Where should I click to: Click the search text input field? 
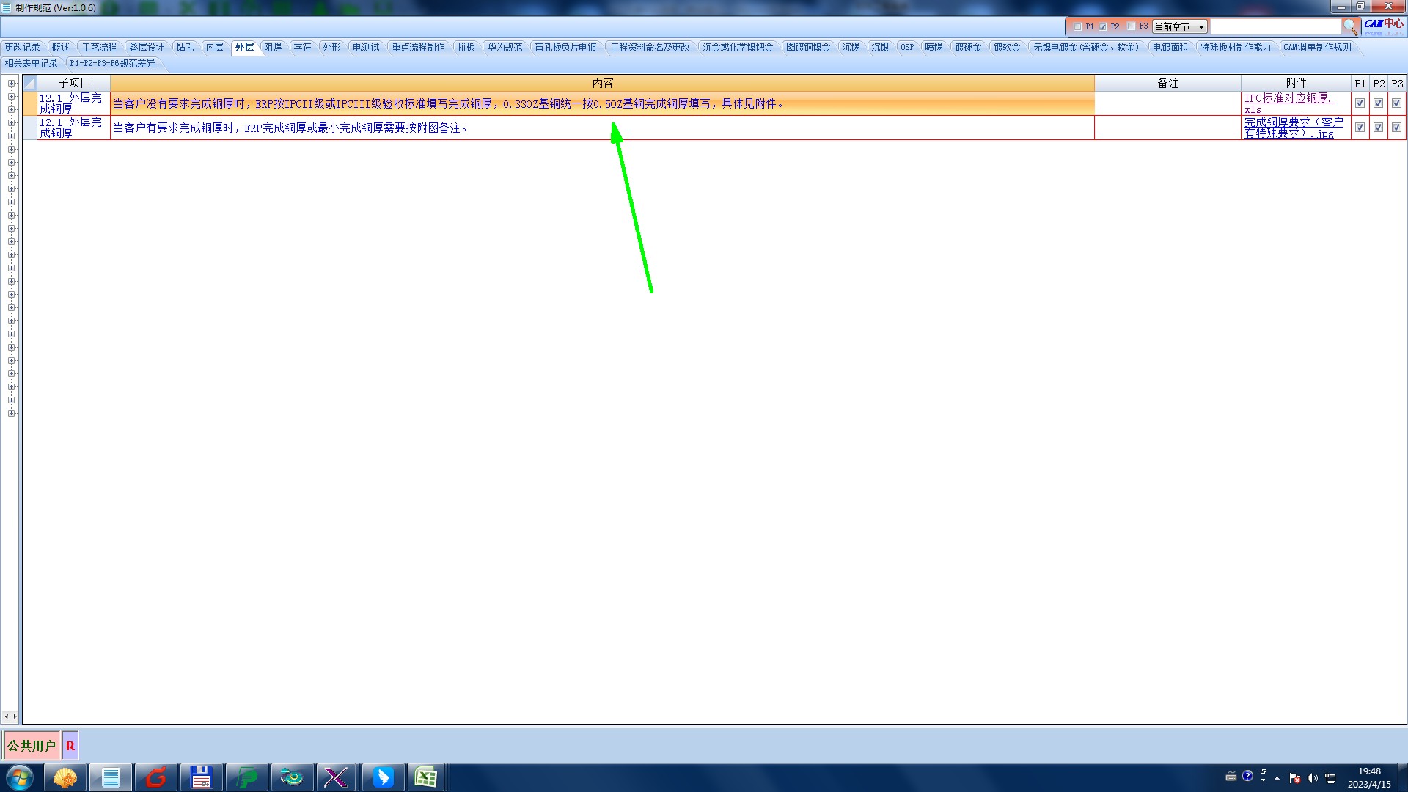[1275, 26]
